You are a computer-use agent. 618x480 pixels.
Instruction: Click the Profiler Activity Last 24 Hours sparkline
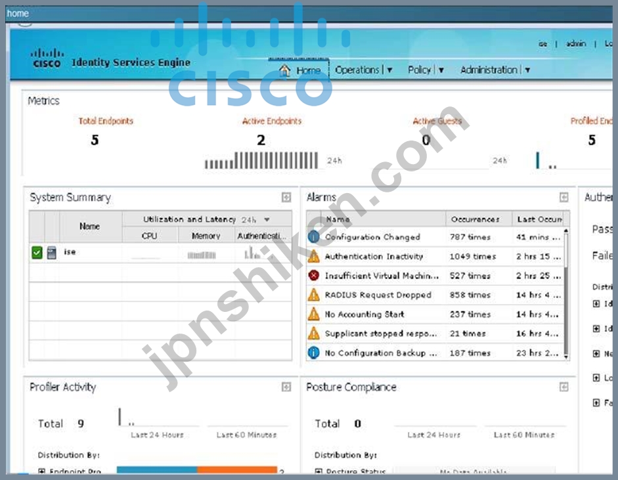tap(158, 418)
